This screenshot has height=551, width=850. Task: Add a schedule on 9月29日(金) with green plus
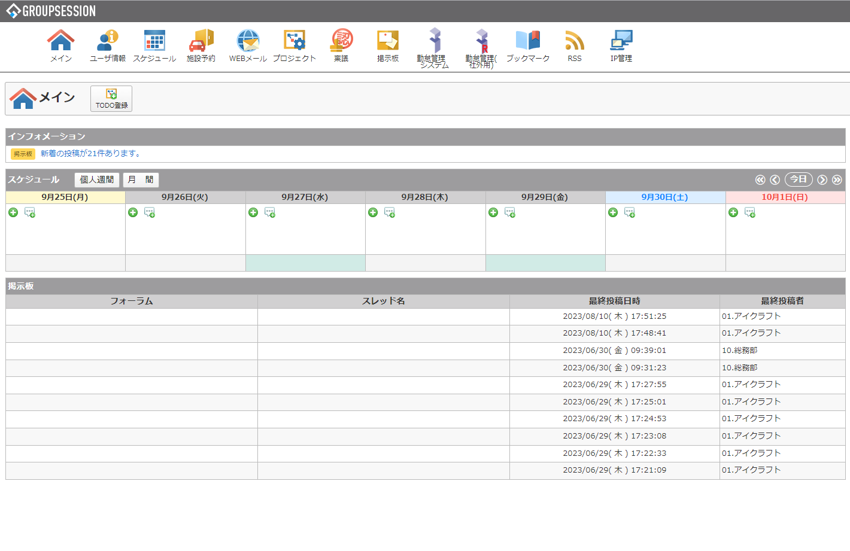click(x=493, y=212)
